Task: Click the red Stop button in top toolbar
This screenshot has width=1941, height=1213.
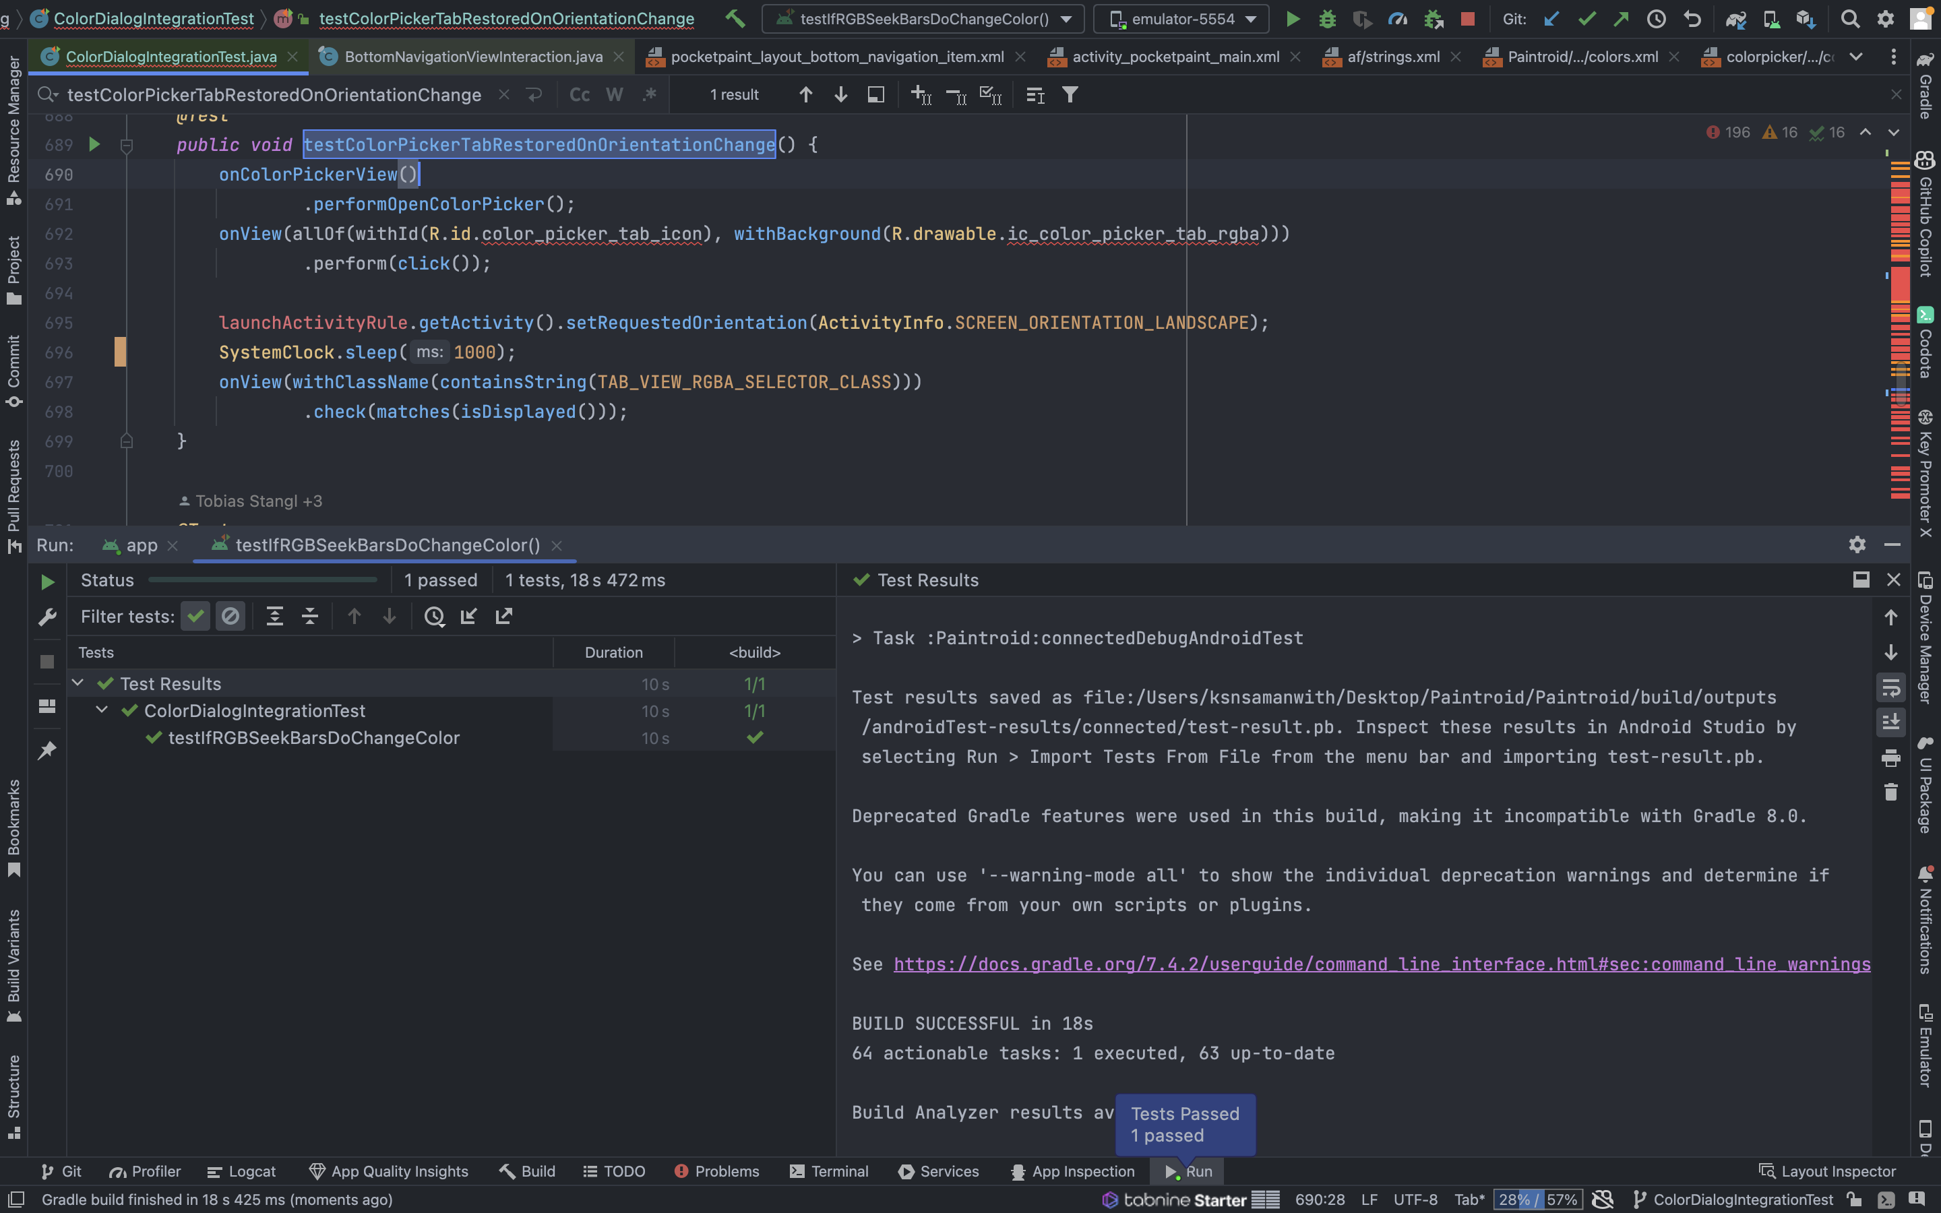Action: click(1468, 18)
